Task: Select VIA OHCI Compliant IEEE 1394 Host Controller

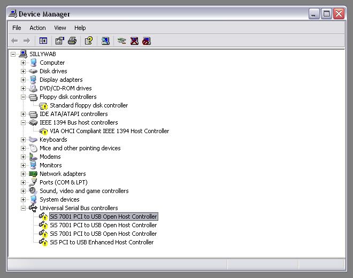Action: [110, 131]
